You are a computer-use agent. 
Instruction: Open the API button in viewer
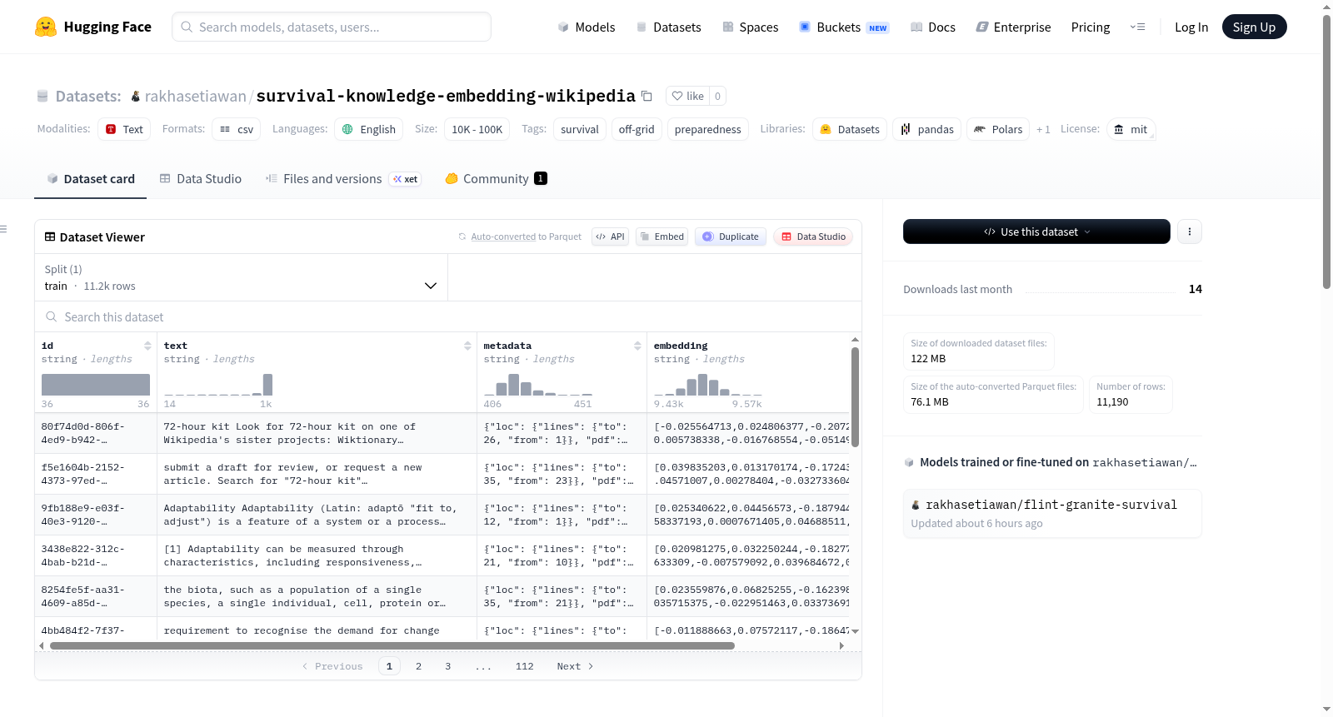pos(610,237)
